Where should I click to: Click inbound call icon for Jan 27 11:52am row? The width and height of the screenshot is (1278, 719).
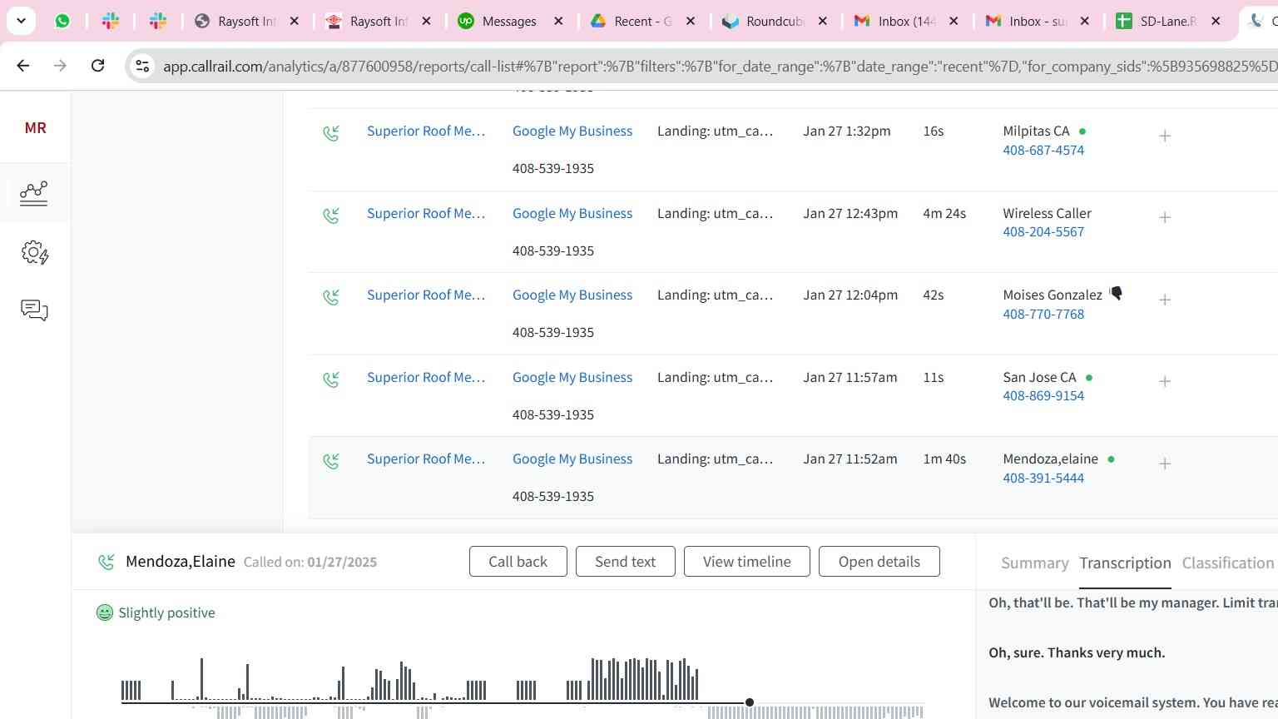pyautogui.click(x=331, y=461)
